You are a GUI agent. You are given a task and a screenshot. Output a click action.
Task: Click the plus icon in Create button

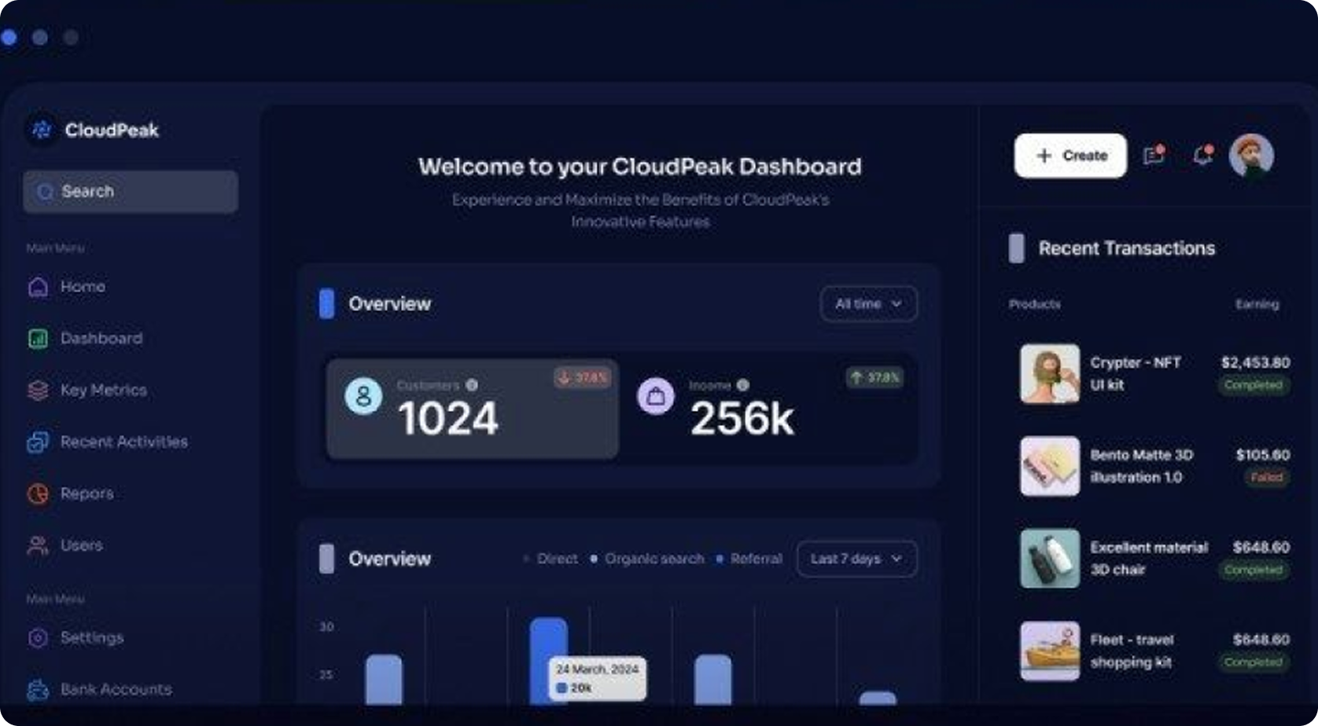[1044, 156]
